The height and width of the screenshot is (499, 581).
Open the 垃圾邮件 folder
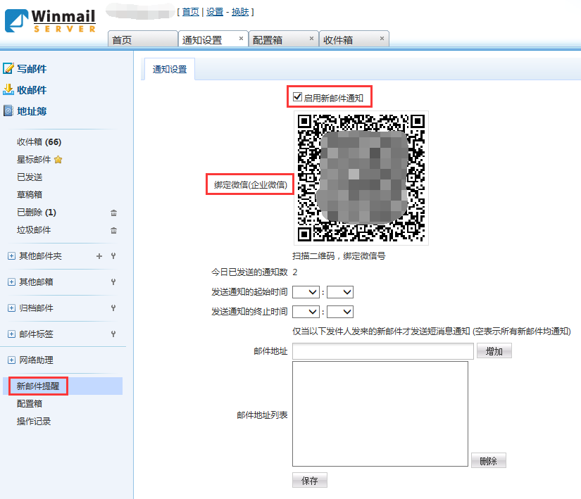[x=34, y=230]
